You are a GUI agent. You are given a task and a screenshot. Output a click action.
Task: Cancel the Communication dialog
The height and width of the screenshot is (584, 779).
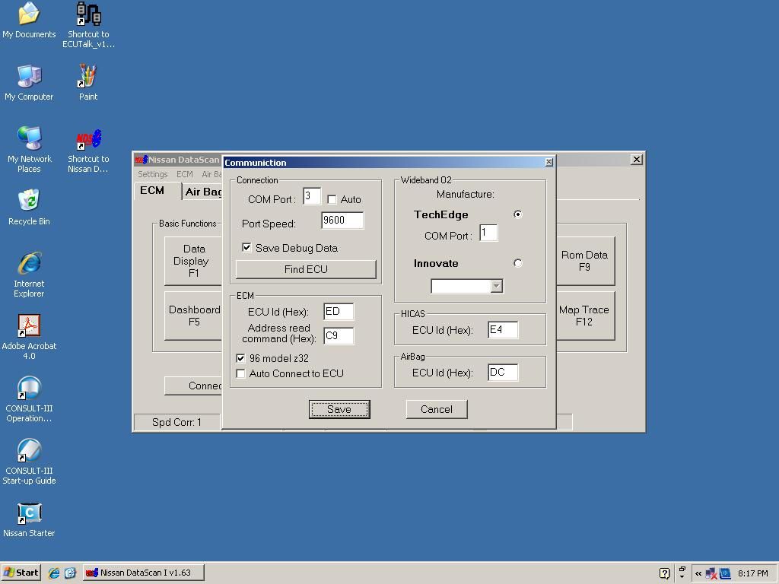coord(437,409)
